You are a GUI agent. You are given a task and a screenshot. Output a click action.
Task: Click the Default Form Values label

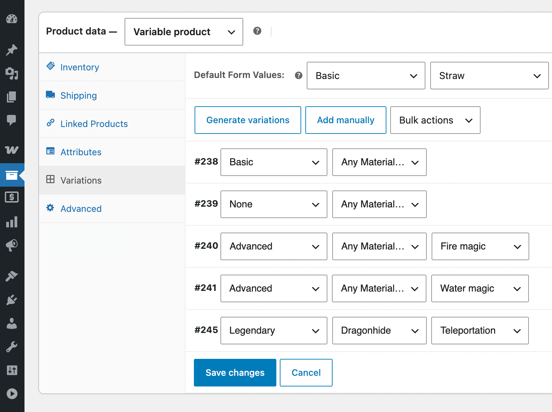[x=239, y=75]
